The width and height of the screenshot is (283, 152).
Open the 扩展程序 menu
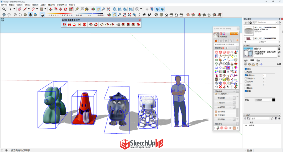(62, 5)
